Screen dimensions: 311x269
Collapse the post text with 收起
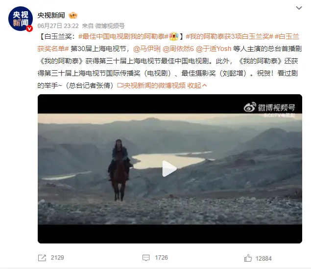click(x=197, y=85)
